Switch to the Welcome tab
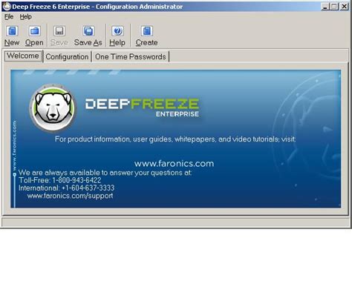The width and height of the screenshot is (352, 281). [23, 56]
